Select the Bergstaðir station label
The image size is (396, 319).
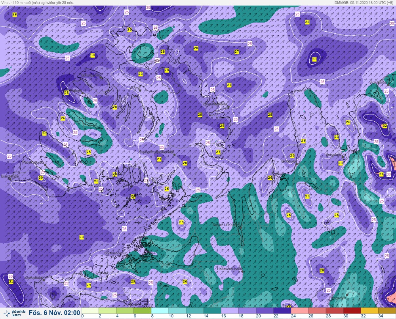[333, 154]
